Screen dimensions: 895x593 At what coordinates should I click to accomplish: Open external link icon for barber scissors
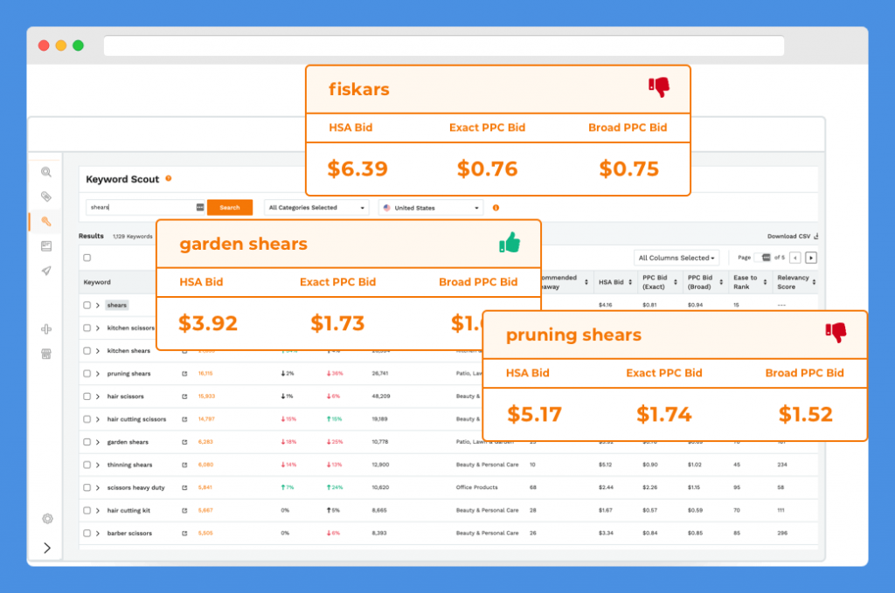tap(184, 533)
